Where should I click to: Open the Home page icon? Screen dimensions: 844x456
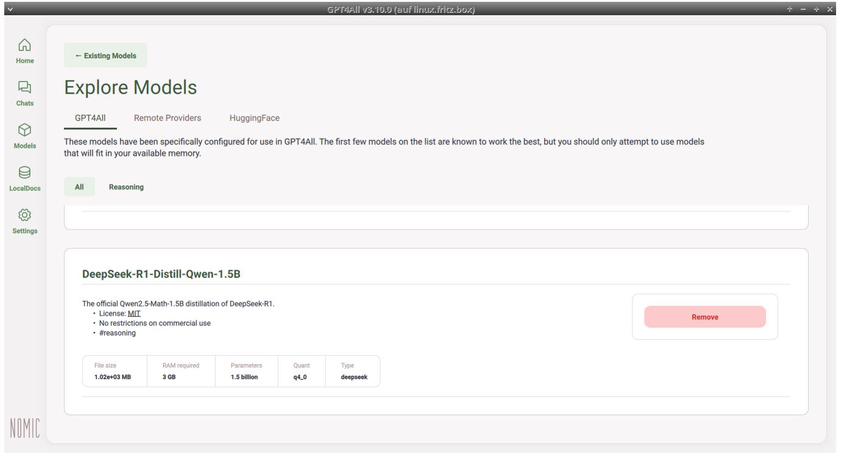click(x=24, y=46)
